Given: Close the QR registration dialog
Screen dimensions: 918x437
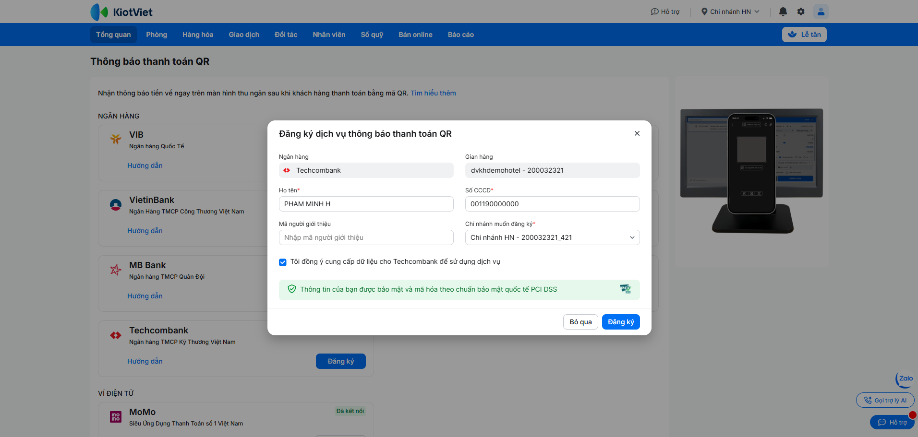Looking at the screenshot, I should 637,133.
